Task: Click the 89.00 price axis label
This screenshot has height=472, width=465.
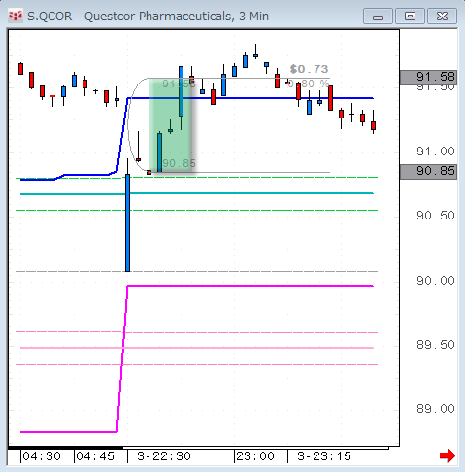Action: tap(436, 409)
